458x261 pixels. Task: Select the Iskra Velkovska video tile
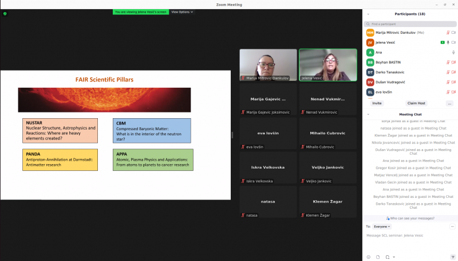[x=268, y=167]
